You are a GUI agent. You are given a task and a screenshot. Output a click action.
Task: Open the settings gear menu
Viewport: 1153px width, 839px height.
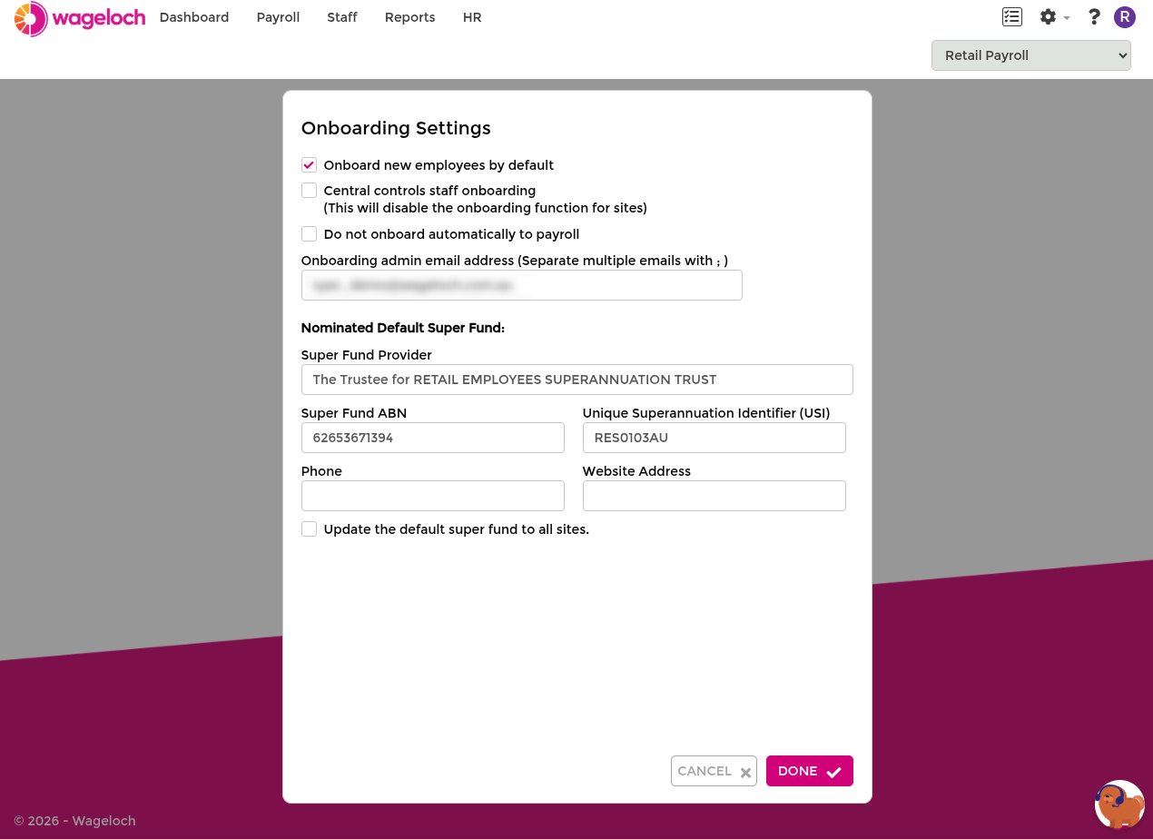(1054, 17)
